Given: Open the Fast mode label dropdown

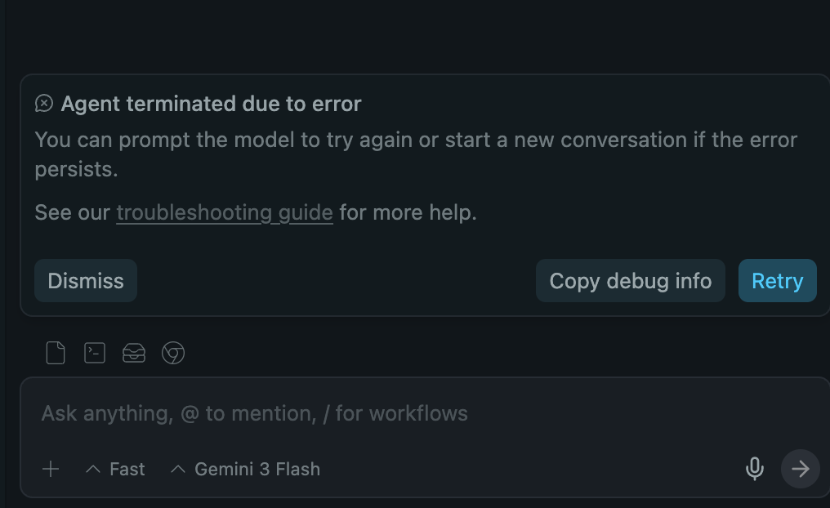Looking at the screenshot, I should pyautogui.click(x=127, y=469).
